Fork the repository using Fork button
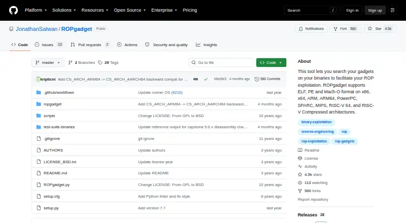Screen dimensions: 406x223 [x=346, y=29]
